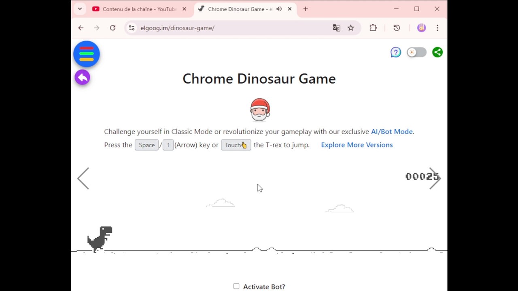Open the tab search dropdown arrow
The width and height of the screenshot is (518, 291).
click(80, 9)
